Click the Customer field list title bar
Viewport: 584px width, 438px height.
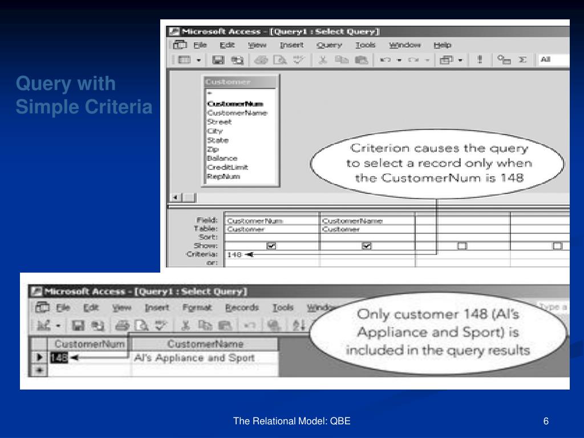click(x=240, y=82)
